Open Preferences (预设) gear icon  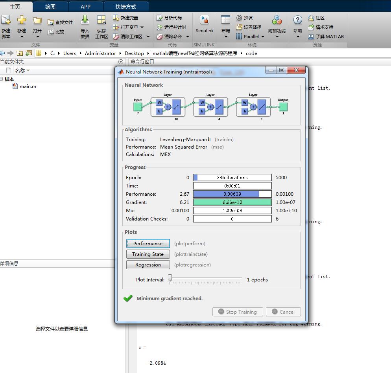coord(239,18)
